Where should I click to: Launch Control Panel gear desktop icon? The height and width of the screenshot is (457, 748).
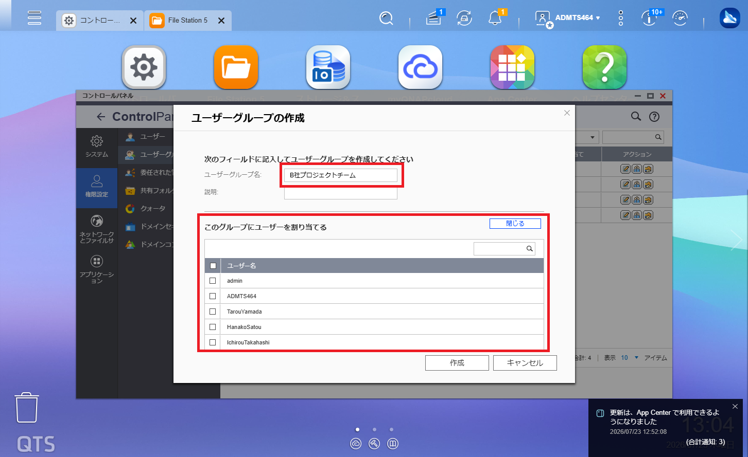point(144,67)
